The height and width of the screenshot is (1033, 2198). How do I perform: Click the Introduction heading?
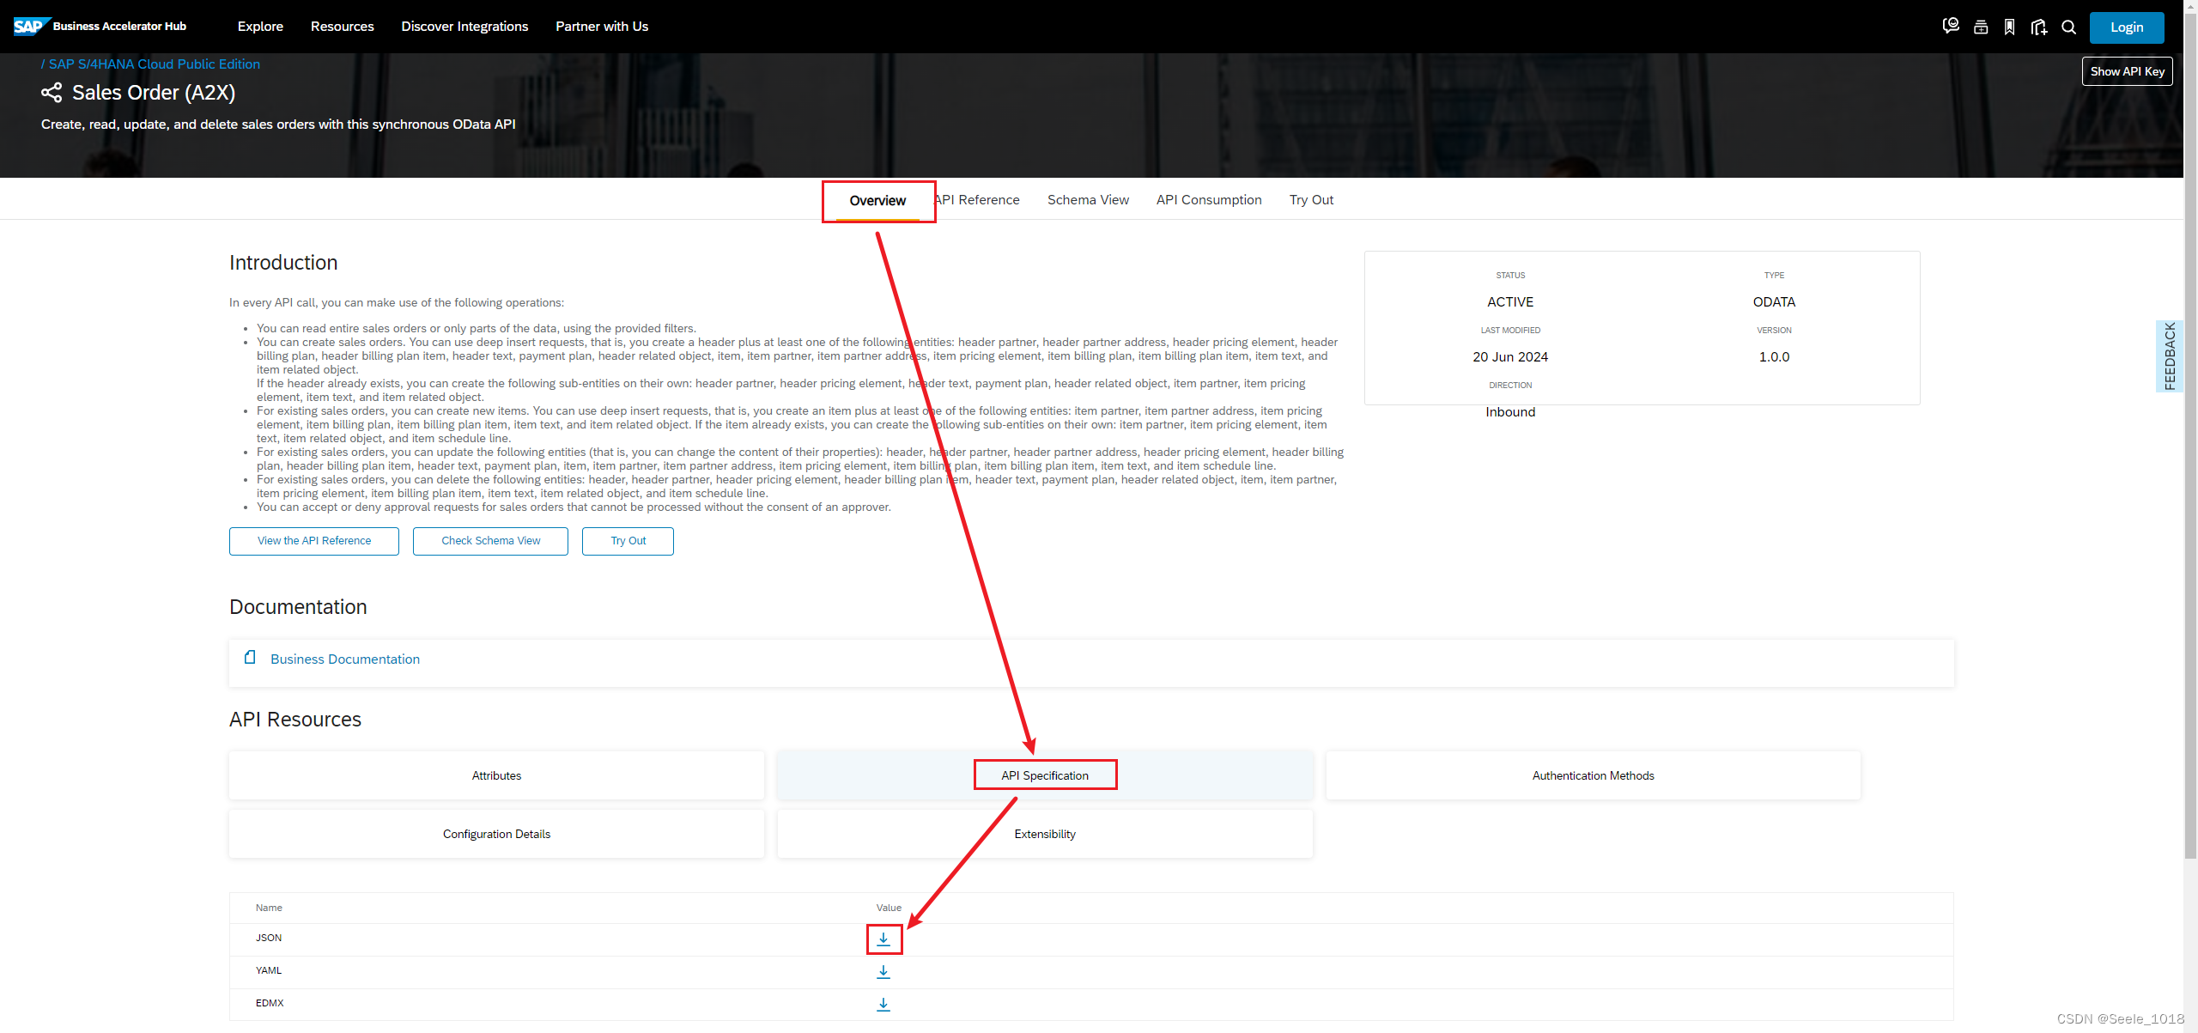coord(283,263)
